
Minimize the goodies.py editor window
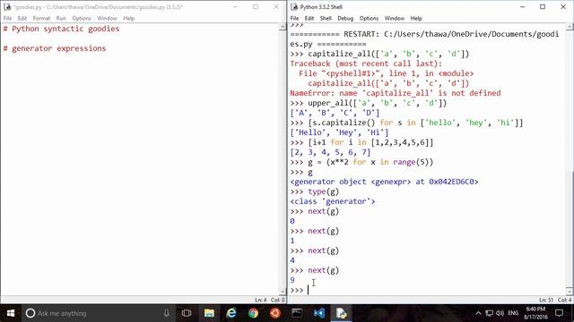235,7
